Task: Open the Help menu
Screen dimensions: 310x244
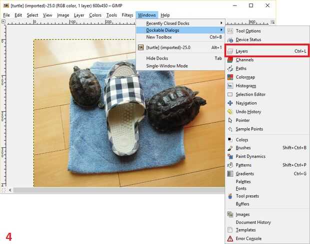Action: [x=165, y=15]
